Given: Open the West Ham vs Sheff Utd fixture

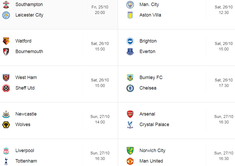Looking at the screenshot, I should [x=59, y=84].
